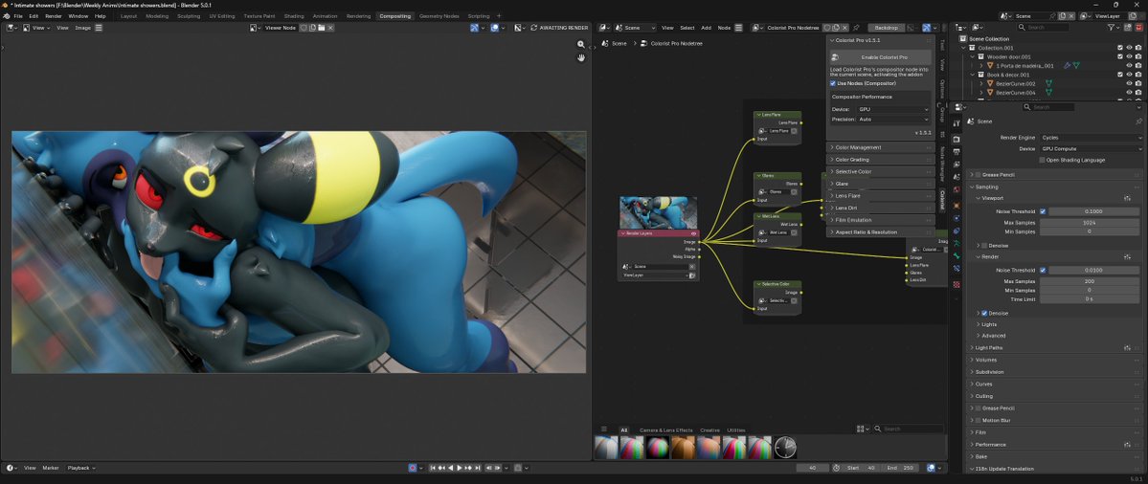Viewport: 1148px width, 484px height.
Task: Click the Blender logo icon in menu bar
Action: click(x=5, y=15)
